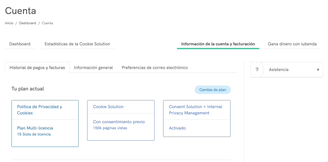This screenshot has width=328, height=162.
Task: Click the question mark help icon
Action: click(x=257, y=70)
